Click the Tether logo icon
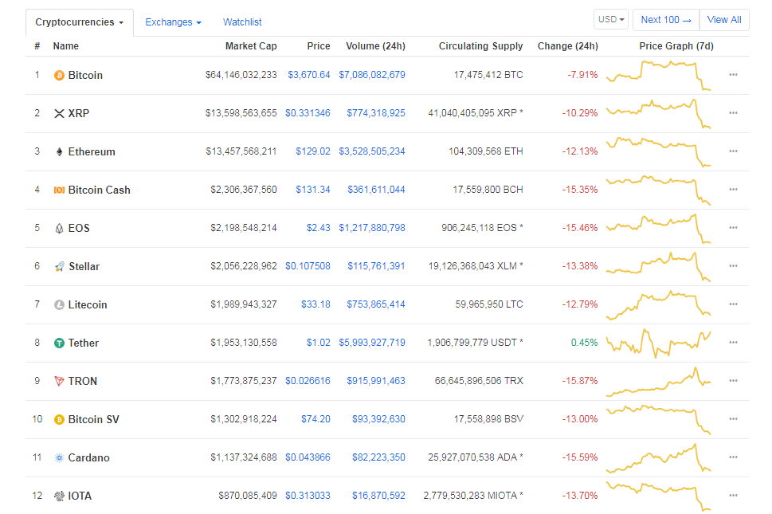This screenshot has height=514, width=772. [59, 343]
